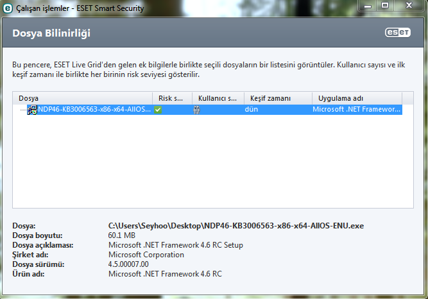This screenshot has width=428, height=299.
Task: Sort by Kullanıcı s... column header
Action: (218, 98)
